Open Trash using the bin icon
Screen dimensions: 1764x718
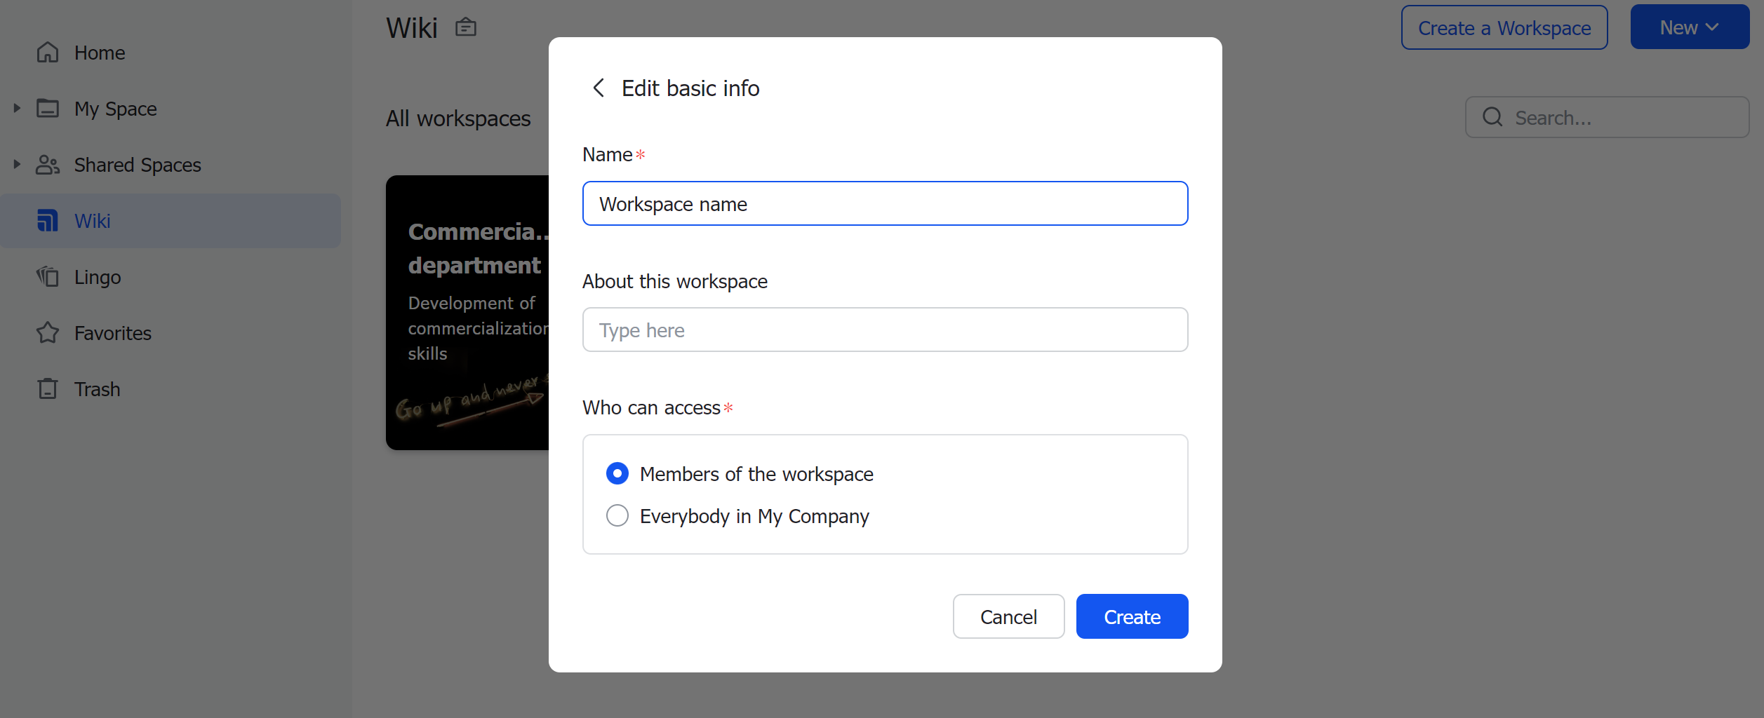click(x=46, y=388)
